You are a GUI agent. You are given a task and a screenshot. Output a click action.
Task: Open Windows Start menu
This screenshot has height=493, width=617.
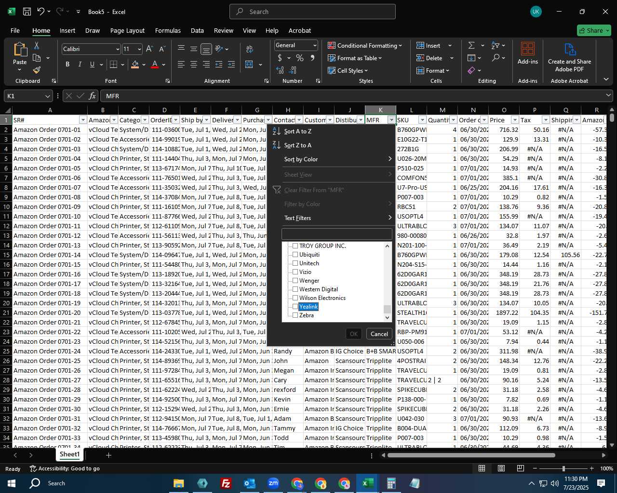click(12, 483)
